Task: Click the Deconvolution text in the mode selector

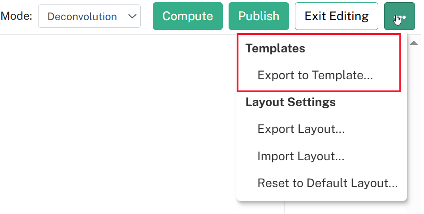Action: (x=82, y=17)
